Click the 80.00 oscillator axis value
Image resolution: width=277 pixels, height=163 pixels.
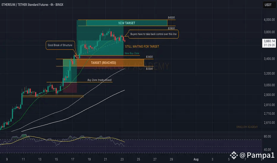point(267,136)
